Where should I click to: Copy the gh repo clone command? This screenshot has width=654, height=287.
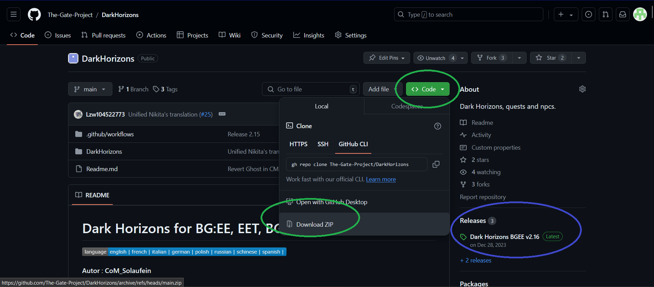tap(436, 164)
